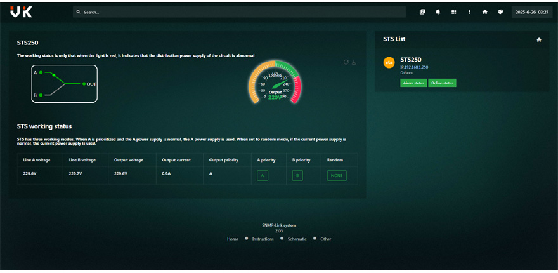
Task: Click the Online status button
Action: pyautogui.click(x=442, y=83)
